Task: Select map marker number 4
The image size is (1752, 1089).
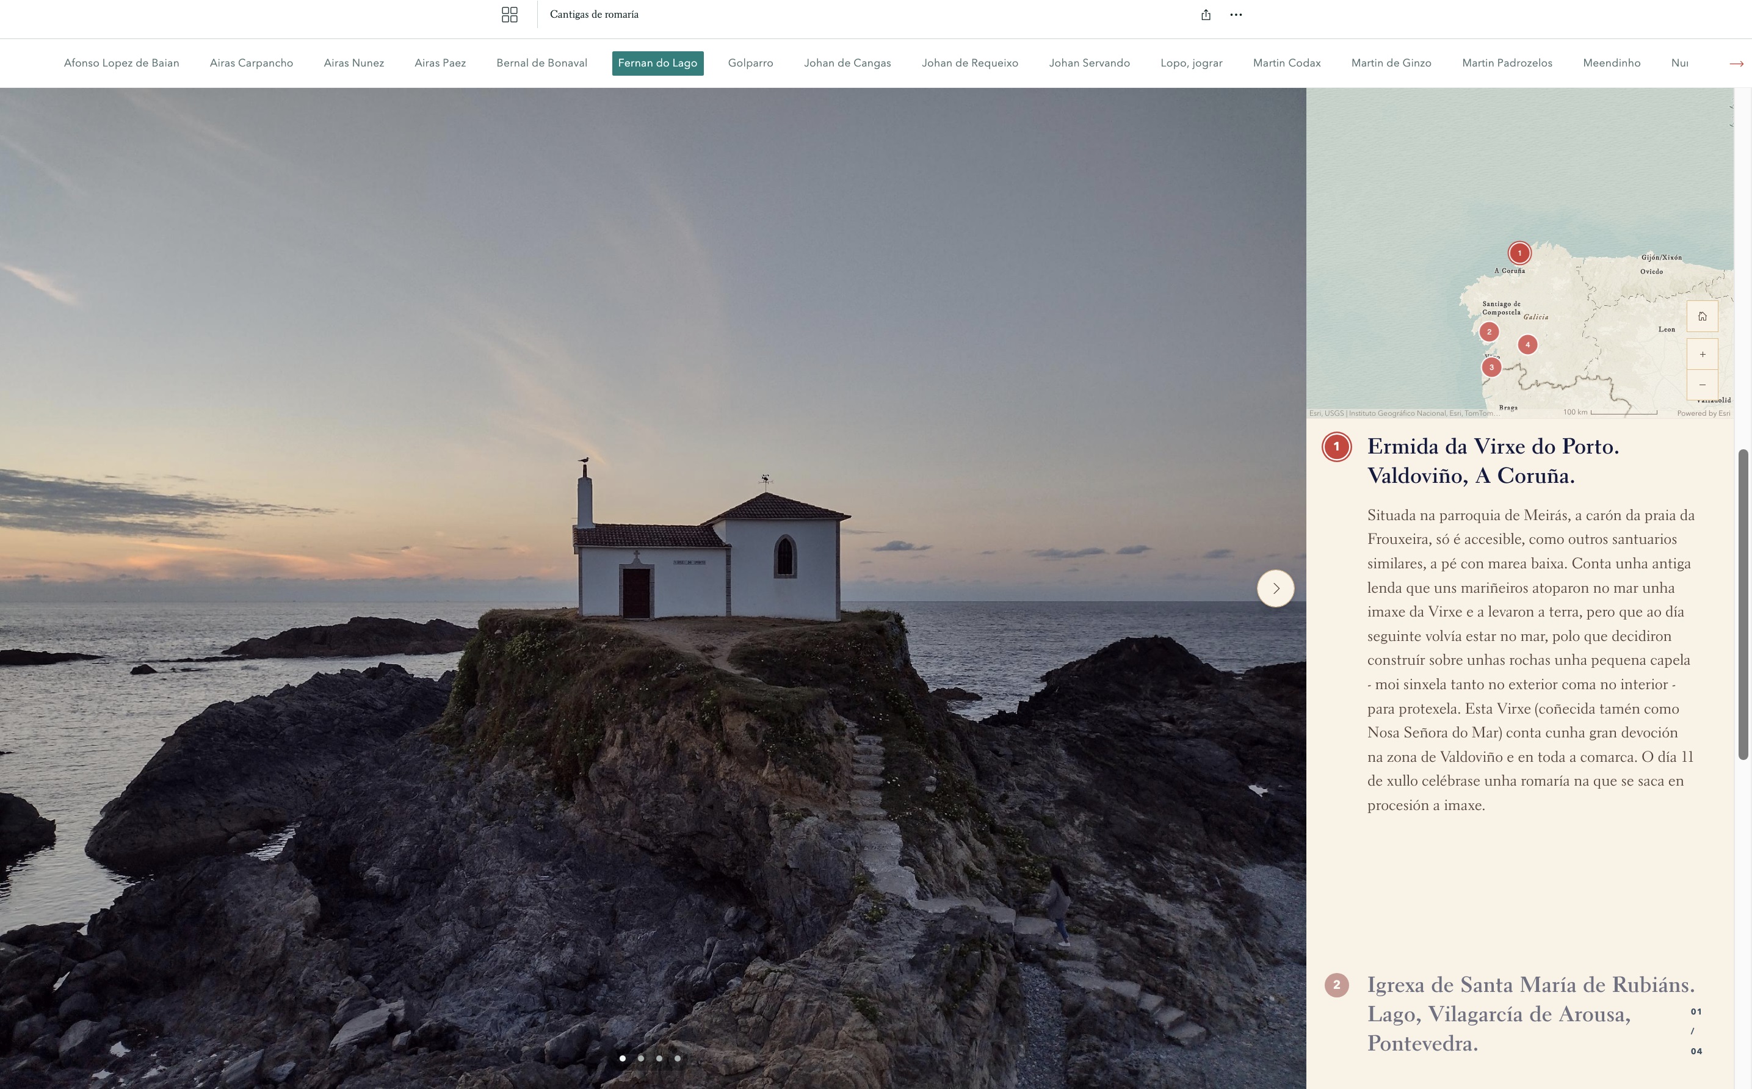Action: tap(1527, 345)
